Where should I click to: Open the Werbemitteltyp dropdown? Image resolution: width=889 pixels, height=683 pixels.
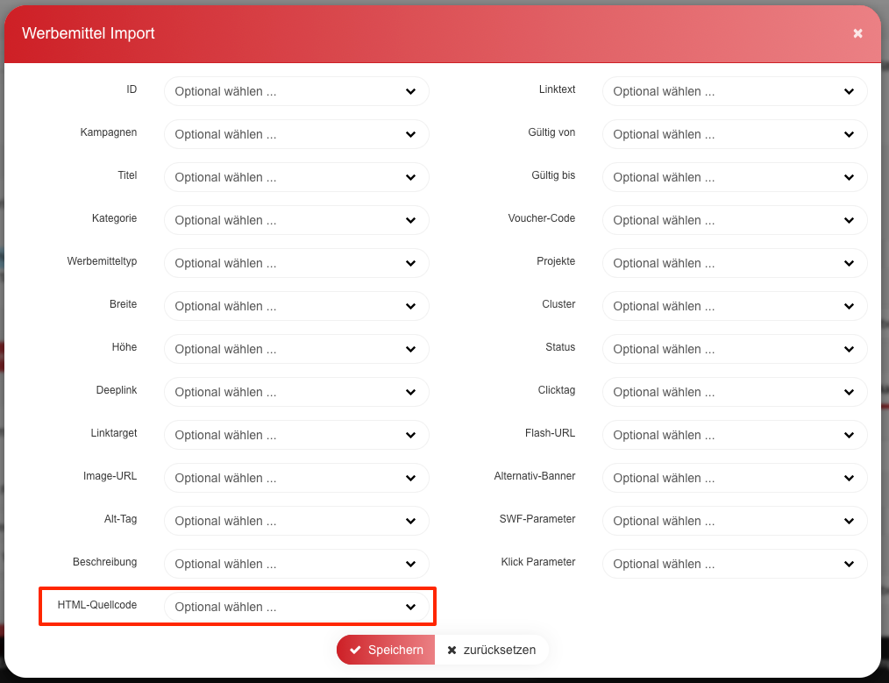coord(296,263)
